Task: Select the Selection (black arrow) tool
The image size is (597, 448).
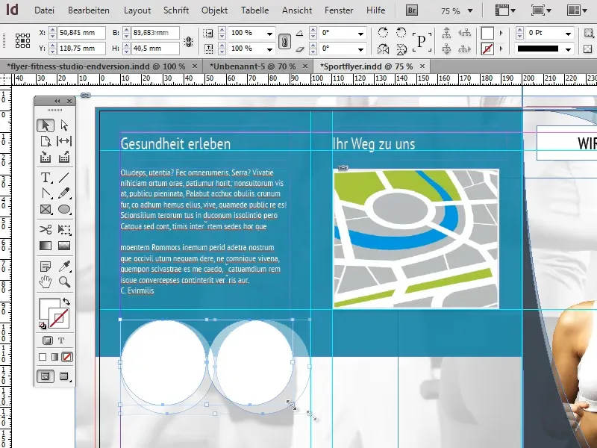Action: pos(46,125)
